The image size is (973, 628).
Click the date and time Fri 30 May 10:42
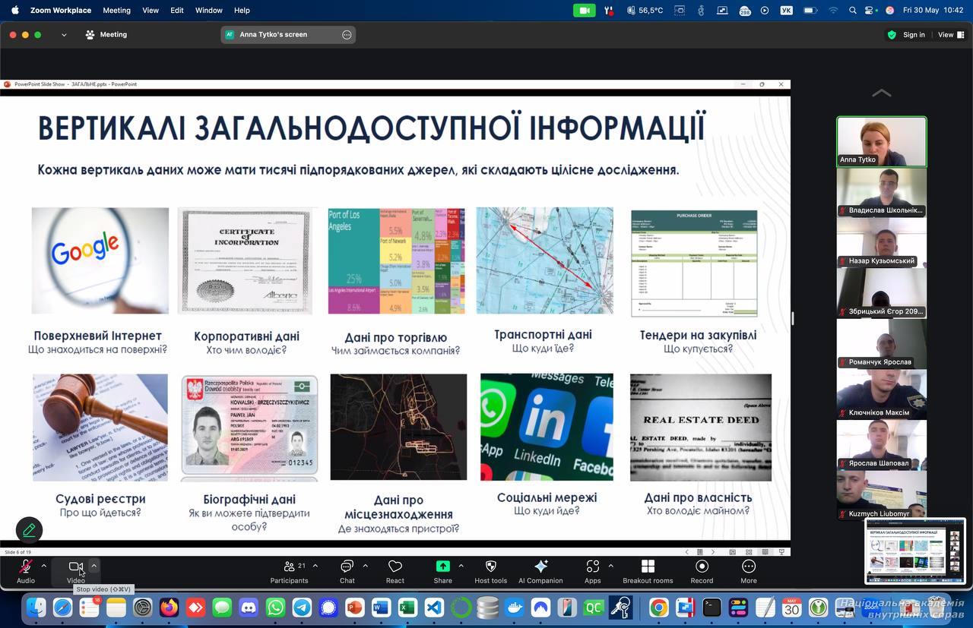coord(933,11)
